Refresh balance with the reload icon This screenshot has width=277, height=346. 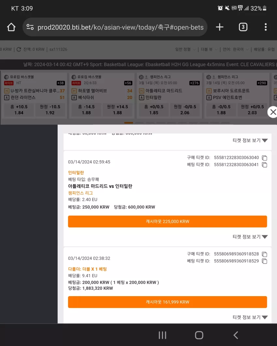(x=19, y=50)
